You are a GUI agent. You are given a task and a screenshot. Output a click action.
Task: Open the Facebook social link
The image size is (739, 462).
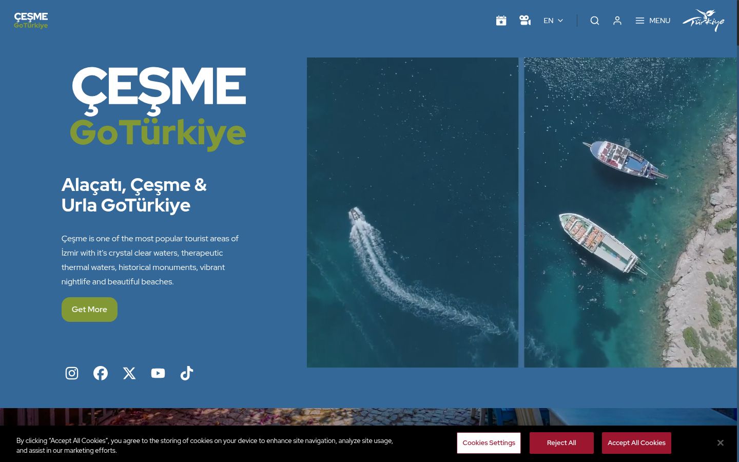(101, 373)
